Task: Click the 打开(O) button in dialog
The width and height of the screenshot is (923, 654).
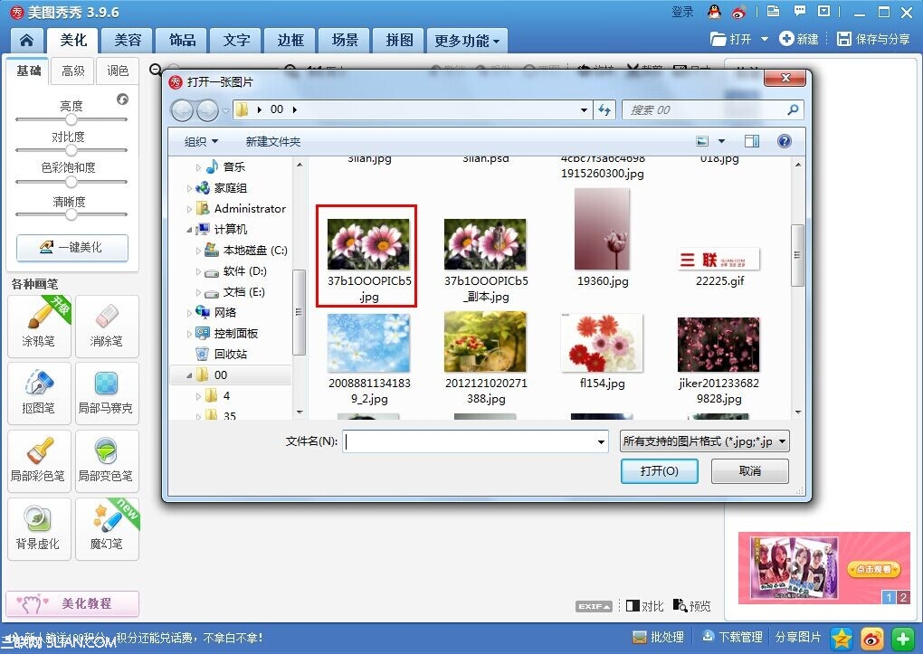Action: point(660,471)
